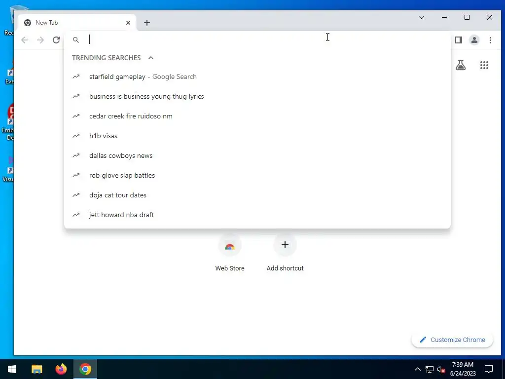Open the Windows Start menu

(x=12, y=369)
